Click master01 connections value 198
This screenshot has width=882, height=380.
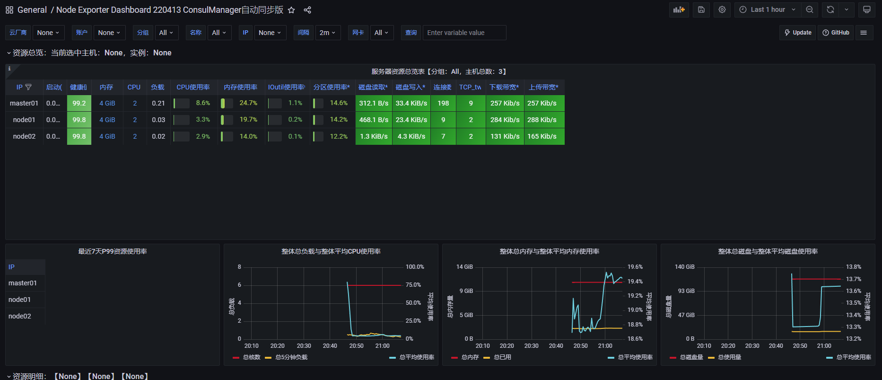443,103
